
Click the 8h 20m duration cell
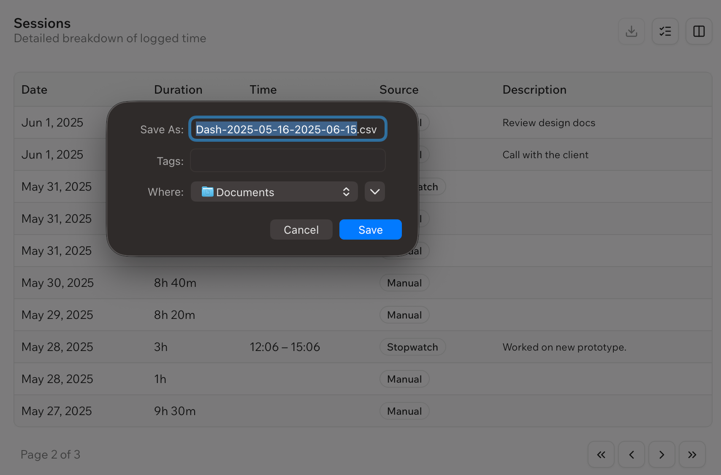[174, 315]
